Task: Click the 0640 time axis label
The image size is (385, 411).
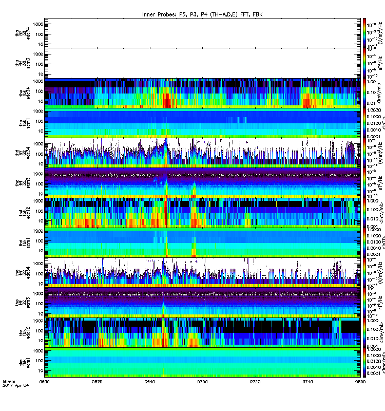Action: tap(149, 382)
